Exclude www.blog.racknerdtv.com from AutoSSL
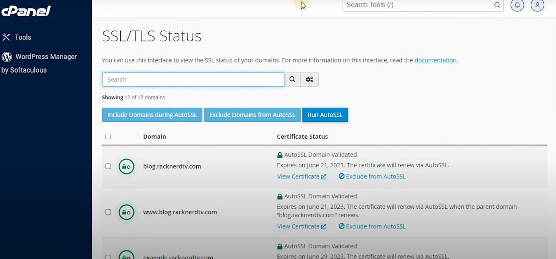The height and width of the screenshot is (259, 556). 372,226
